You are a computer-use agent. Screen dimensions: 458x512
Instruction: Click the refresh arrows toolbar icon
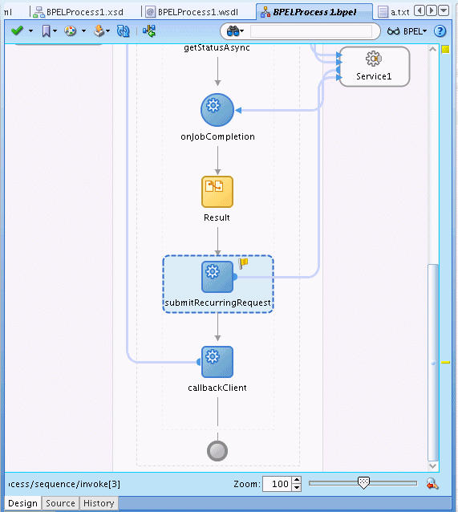click(x=123, y=31)
